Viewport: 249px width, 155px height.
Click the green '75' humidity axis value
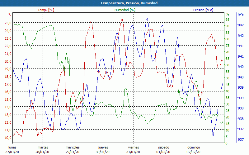click(x=228, y=46)
